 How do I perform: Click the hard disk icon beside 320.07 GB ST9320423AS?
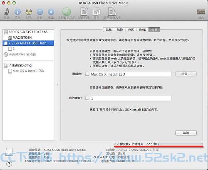coord(6,32)
